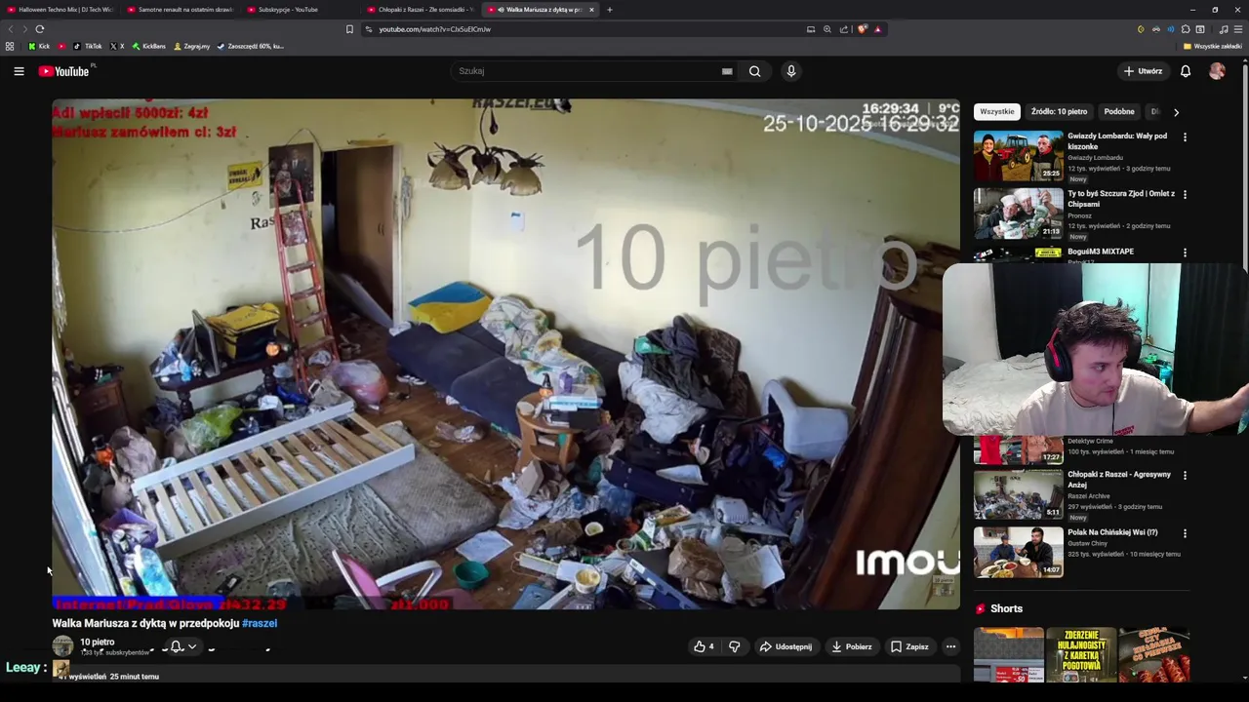This screenshot has height=702, width=1249.
Task: Switch to Halloween Techno Mix tab
Action: 60,10
